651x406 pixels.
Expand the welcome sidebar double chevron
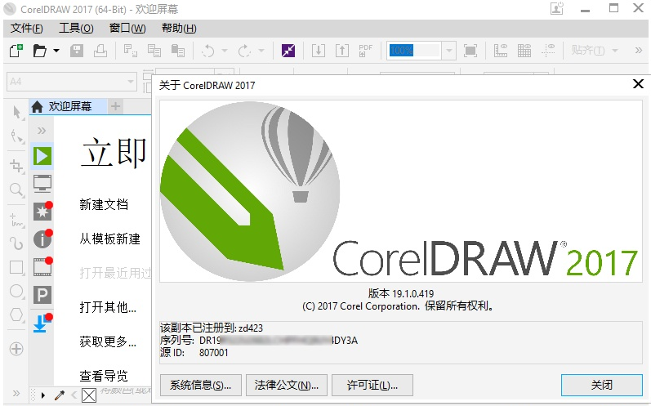point(42,130)
